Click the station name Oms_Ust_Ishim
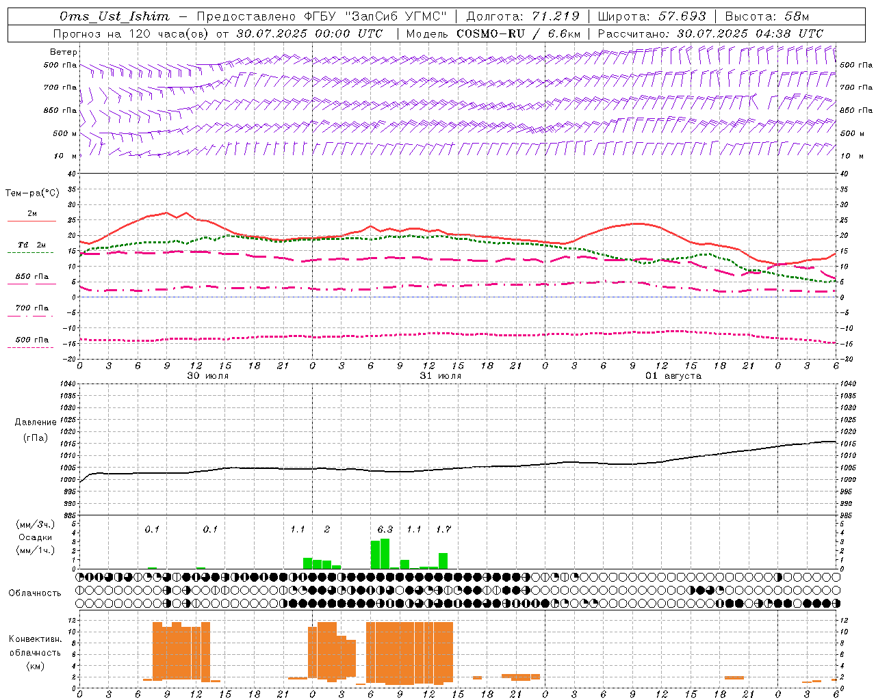The height and width of the screenshot is (700, 876). [114, 16]
